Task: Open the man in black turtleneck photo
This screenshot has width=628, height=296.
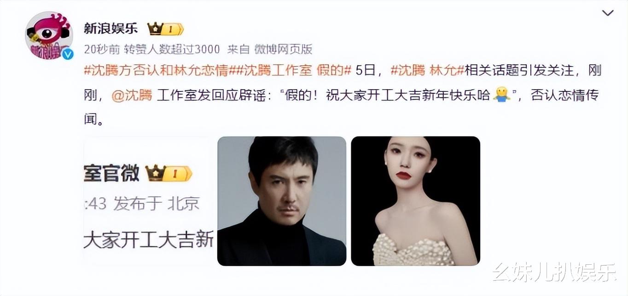Action: pyautogui.click(x=282, y=201)
